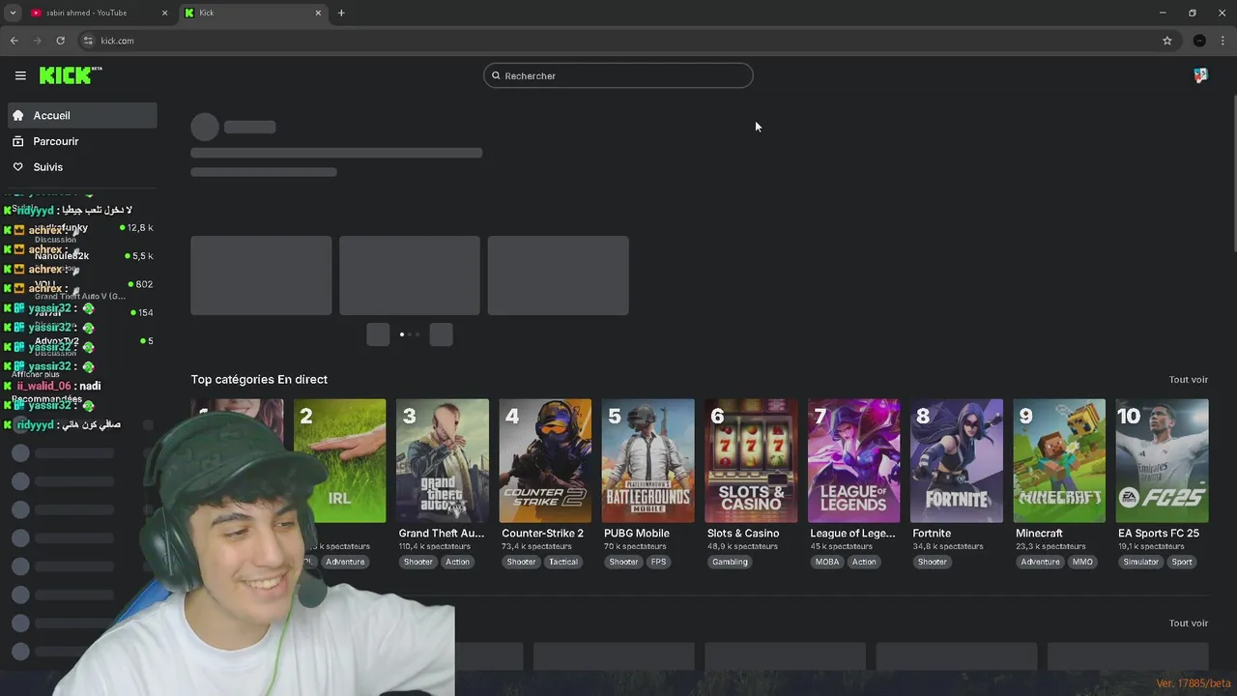Open the IRL category thumbnail

(x=339, y=460)
